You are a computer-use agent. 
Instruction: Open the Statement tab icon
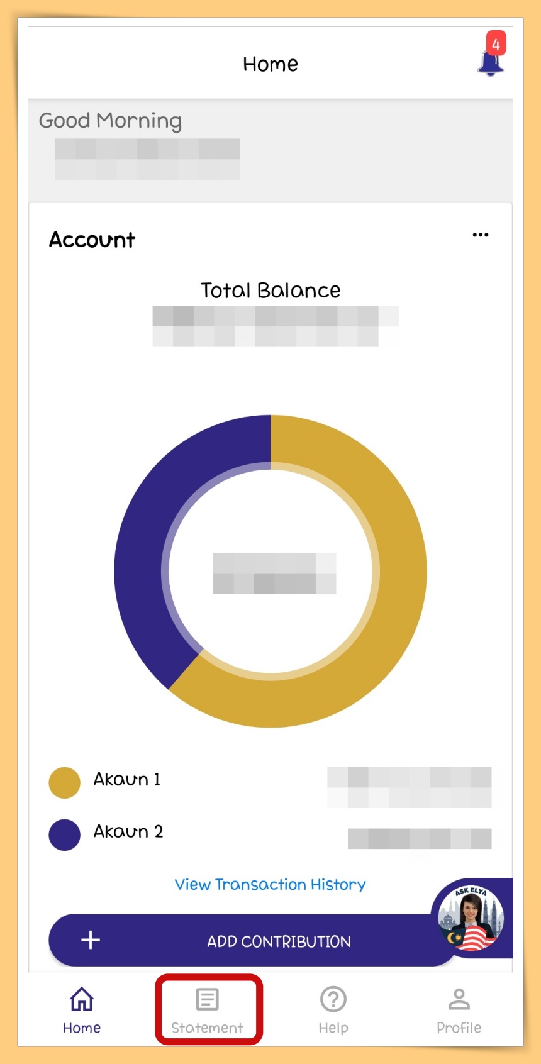[207, 999]
